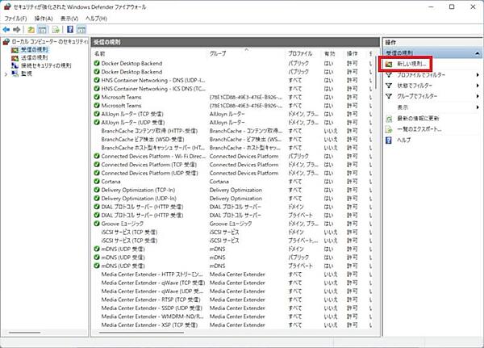This screenshot has height=348, width=484.
Task: Select 接続セキュリティの規則 tree node
Action: (46, 65)
